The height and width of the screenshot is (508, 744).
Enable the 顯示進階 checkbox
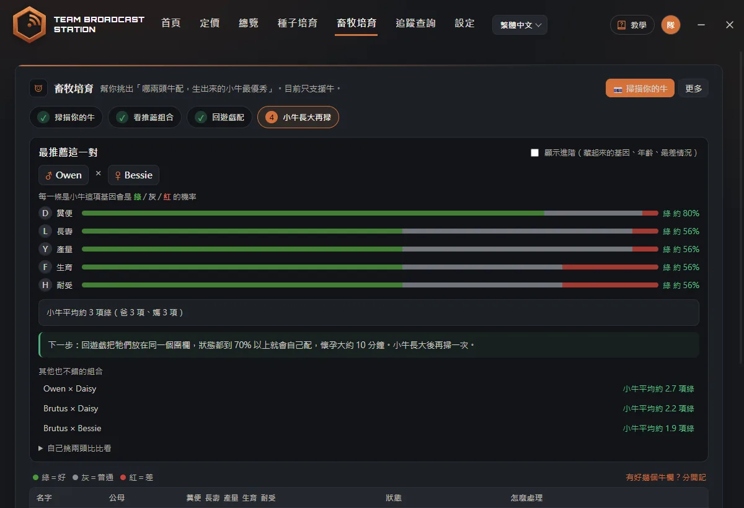[534, 152]
